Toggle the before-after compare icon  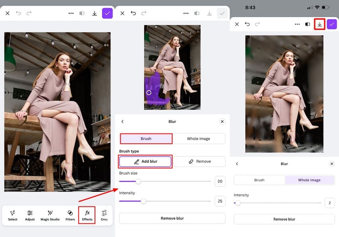307,24
